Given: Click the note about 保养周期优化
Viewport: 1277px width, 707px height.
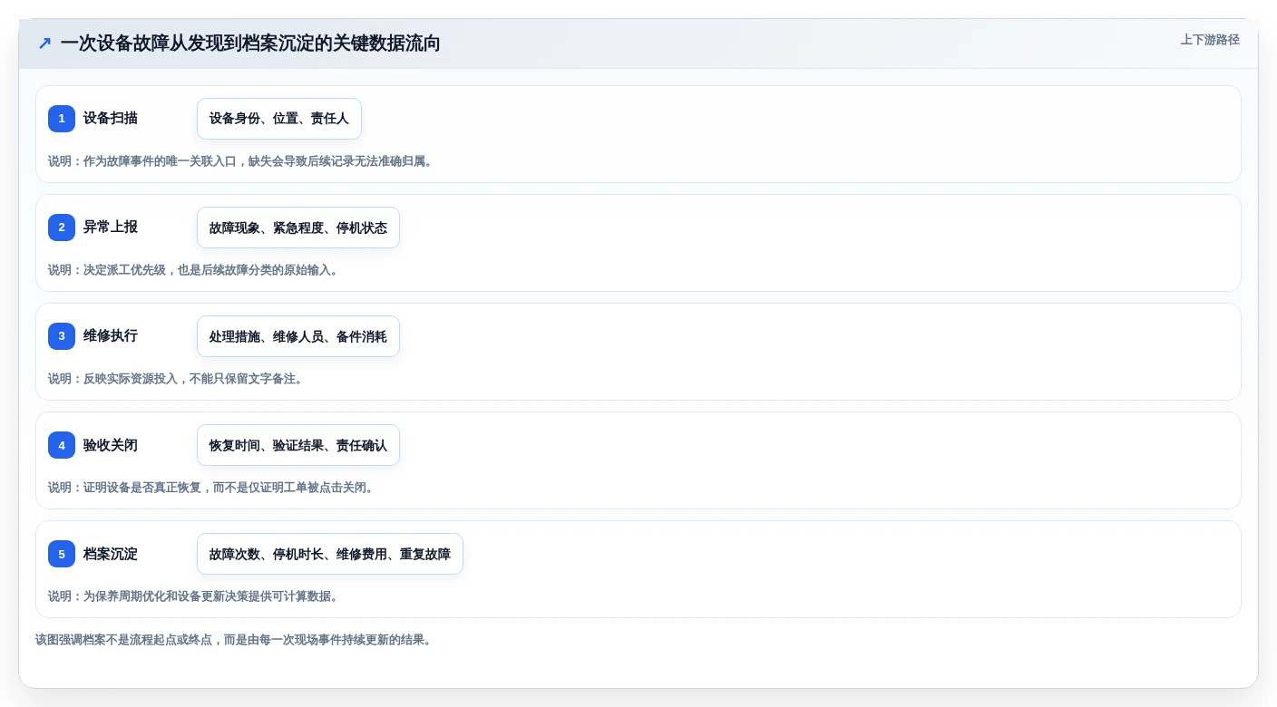Looking at the screenshot, I should [195, 596].
